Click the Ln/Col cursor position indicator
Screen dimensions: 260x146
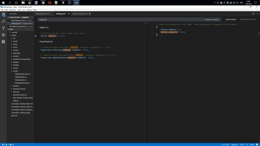pyautogui.click(x=225, y=145)
